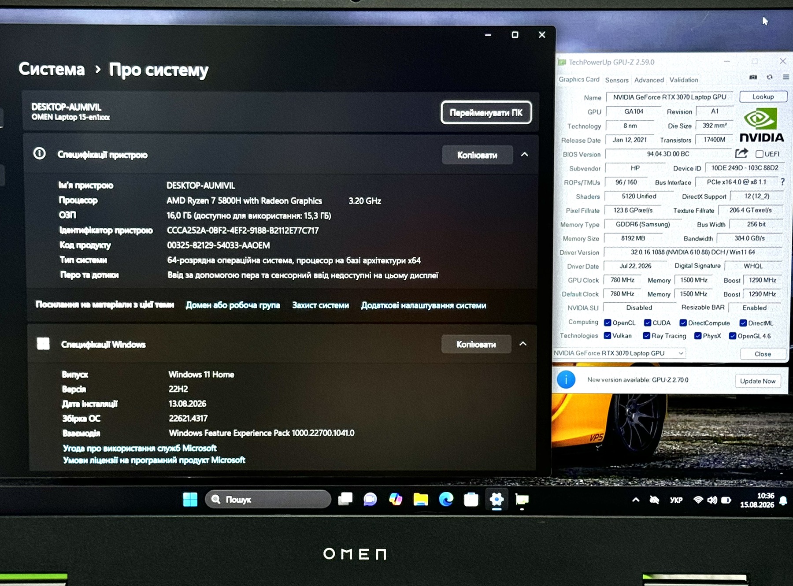Toggle the CUDA checkbox
The width and height of the screenshot is (793, 586).
[x=648, y=323]
